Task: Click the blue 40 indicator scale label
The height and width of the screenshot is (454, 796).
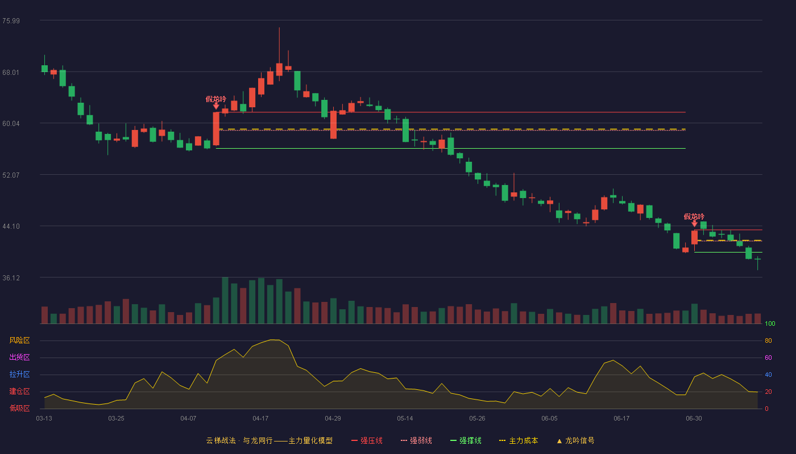Action: (x=768, y=375)
